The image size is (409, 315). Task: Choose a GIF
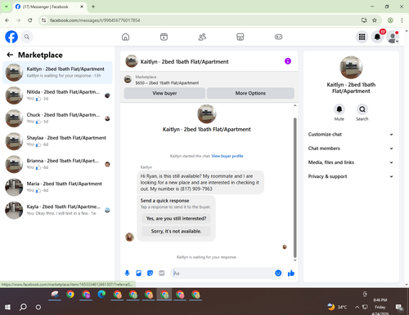[162, 273]
